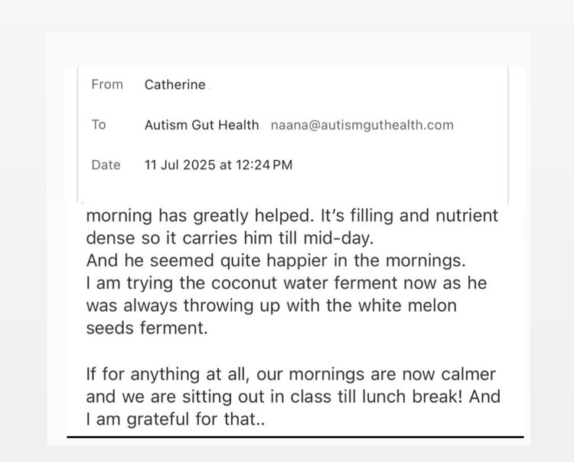Click the Date field label

tap(106, 165)
